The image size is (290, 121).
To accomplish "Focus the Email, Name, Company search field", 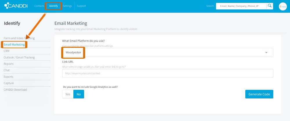I will (241, 6).
